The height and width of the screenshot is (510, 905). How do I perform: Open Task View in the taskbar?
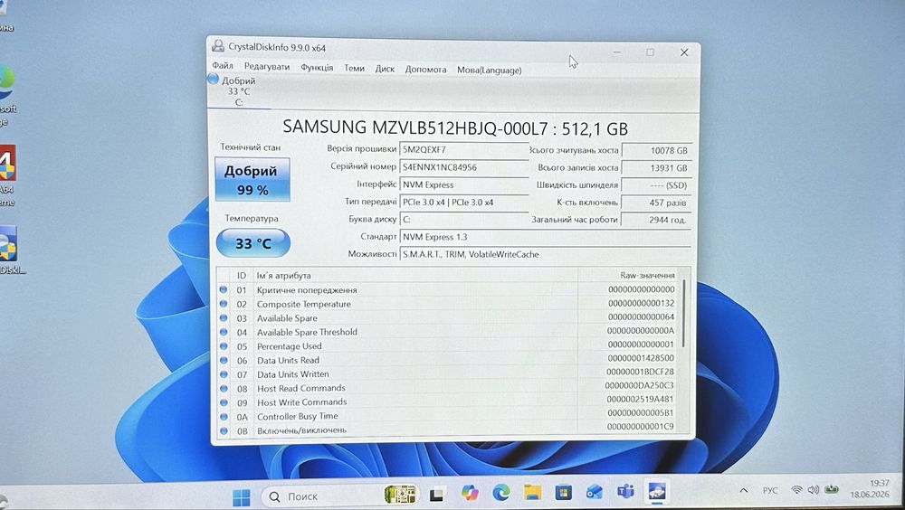click(x=437, y=495)
